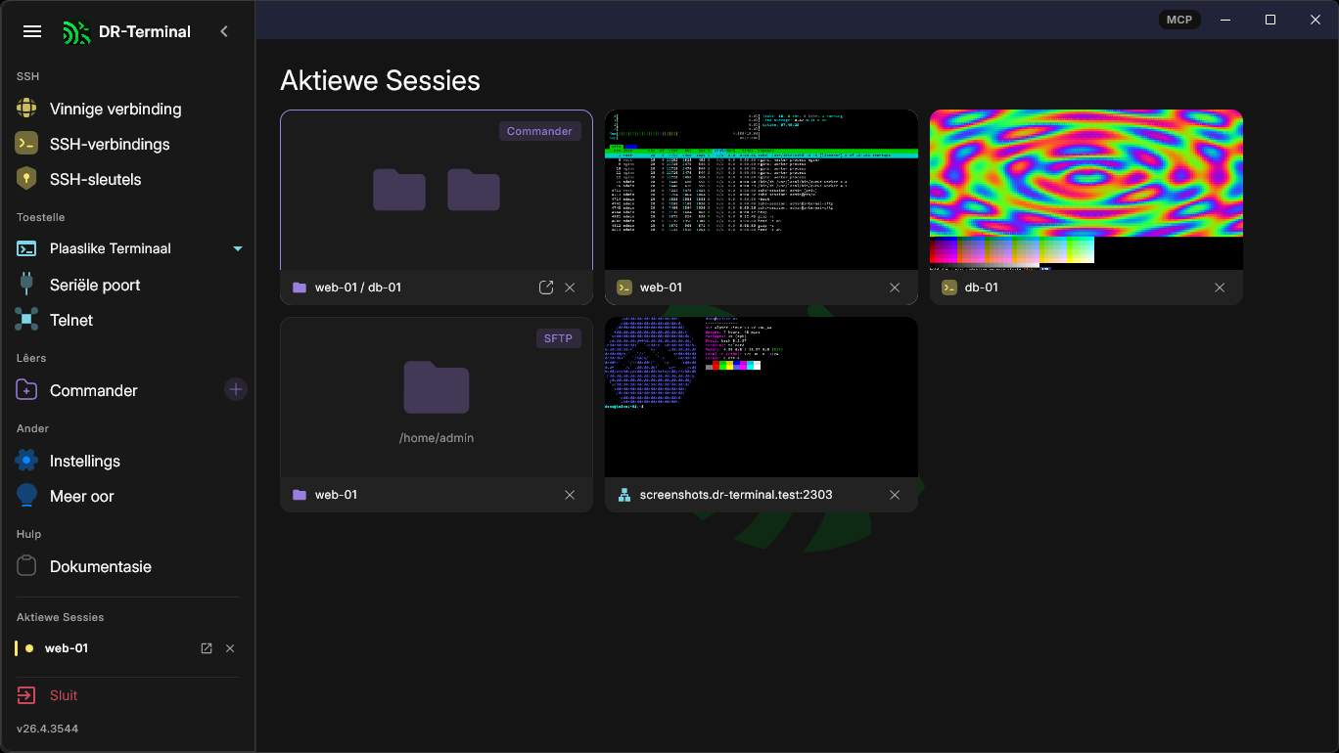Click the Commander folder icon in sidebar
The width and height of the screenshot is (1339, 753).
click(x=26, y=390)
